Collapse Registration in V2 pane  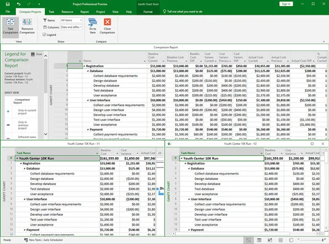click(186, 163)
